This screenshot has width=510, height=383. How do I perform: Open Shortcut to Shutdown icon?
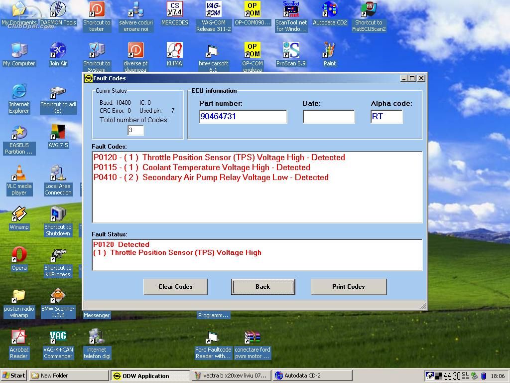click(58, 222)
